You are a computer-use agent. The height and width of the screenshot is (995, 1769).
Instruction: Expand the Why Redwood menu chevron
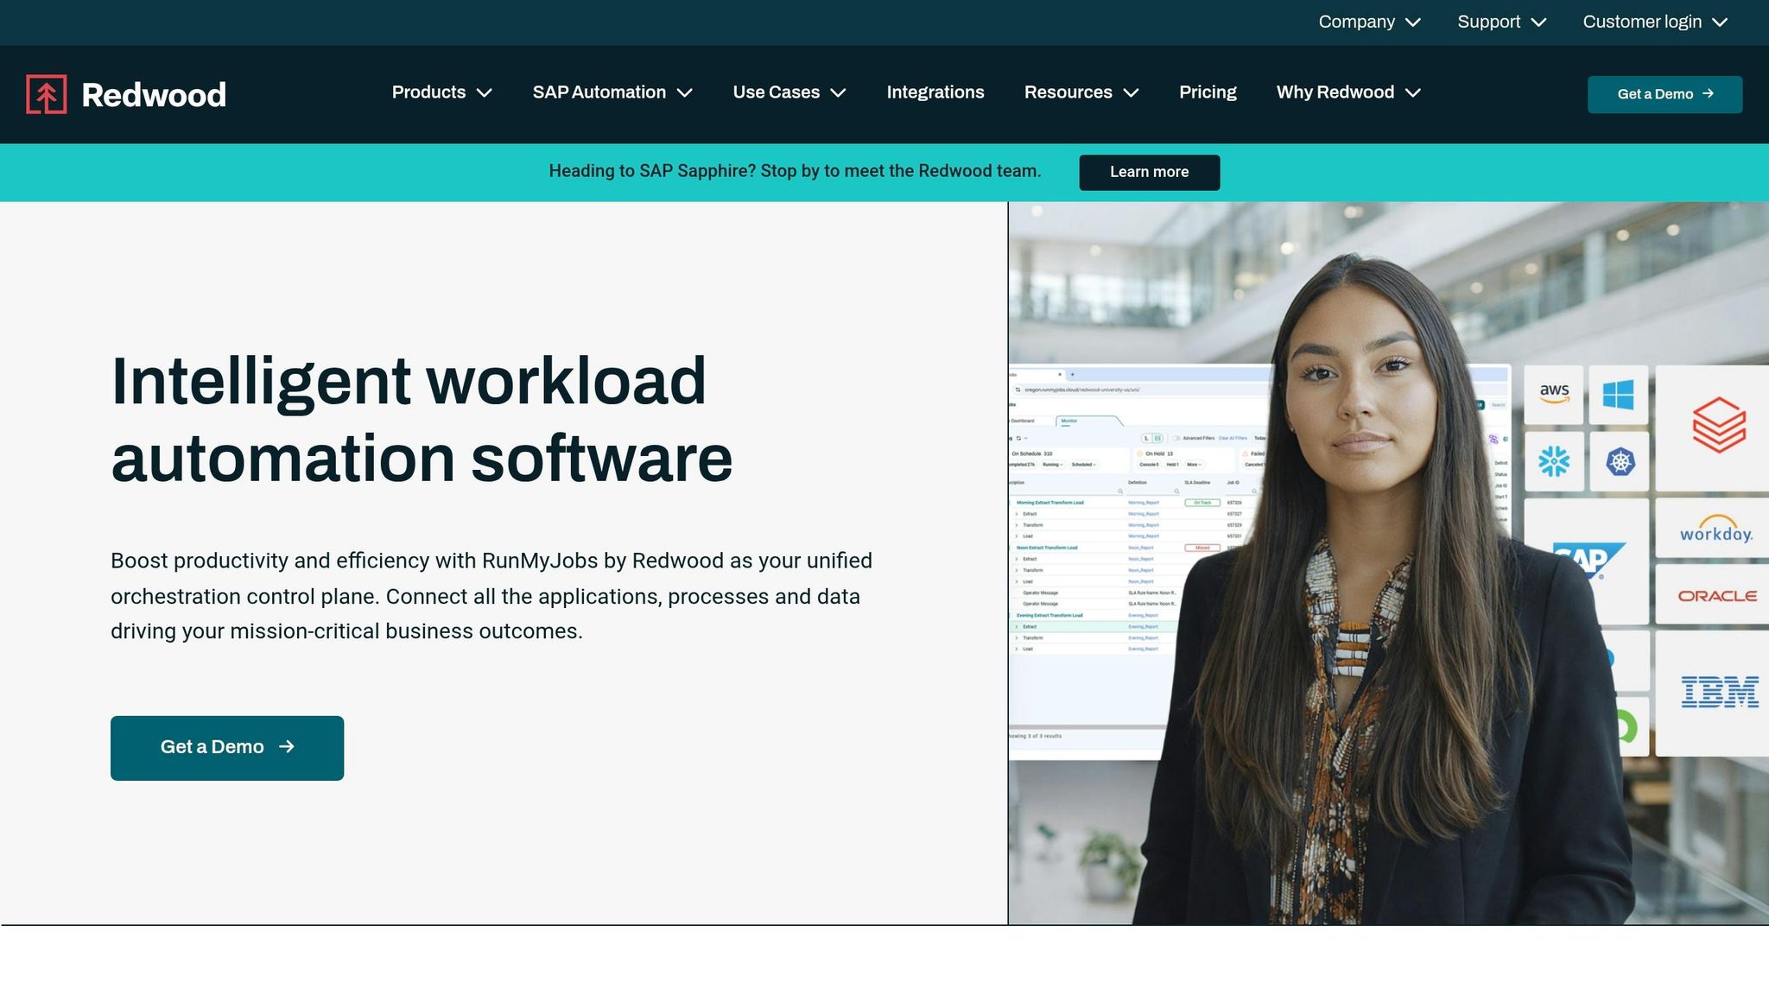pos(1413,92)
